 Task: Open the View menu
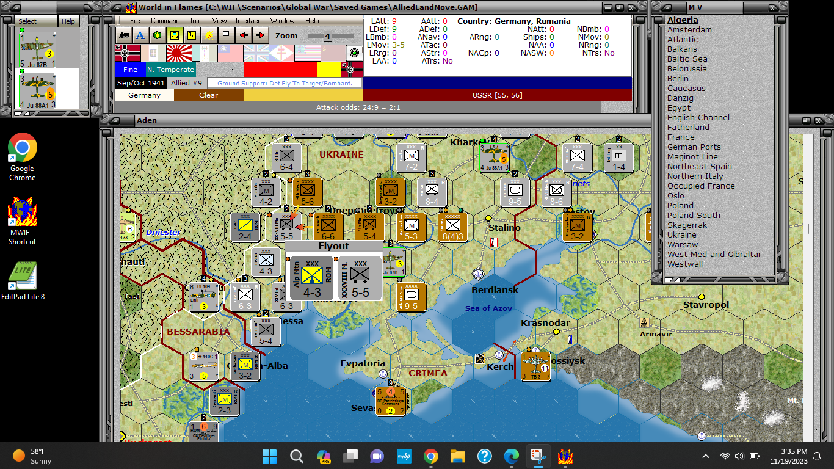(220, 21)
